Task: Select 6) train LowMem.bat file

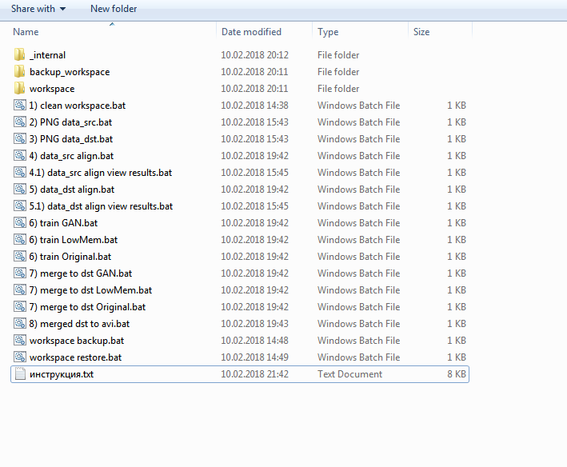Action: tap(74, 240)
